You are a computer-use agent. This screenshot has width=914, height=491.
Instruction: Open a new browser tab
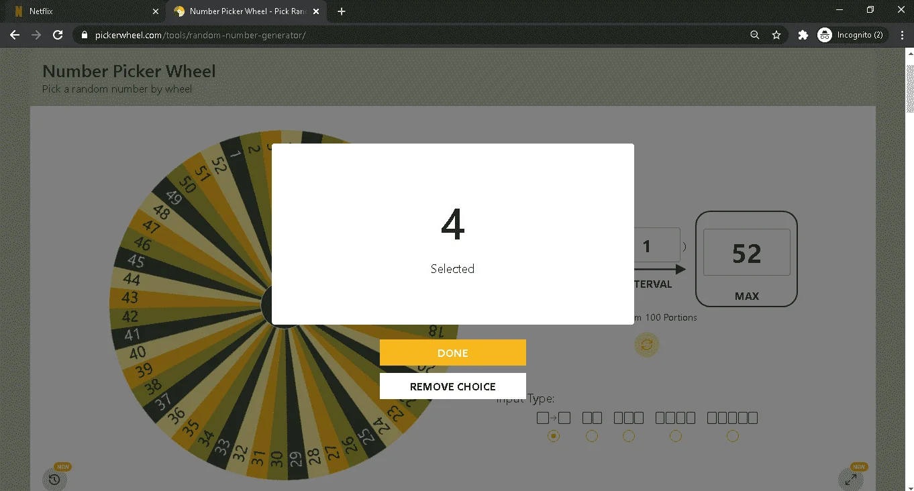tap(342, 11)
